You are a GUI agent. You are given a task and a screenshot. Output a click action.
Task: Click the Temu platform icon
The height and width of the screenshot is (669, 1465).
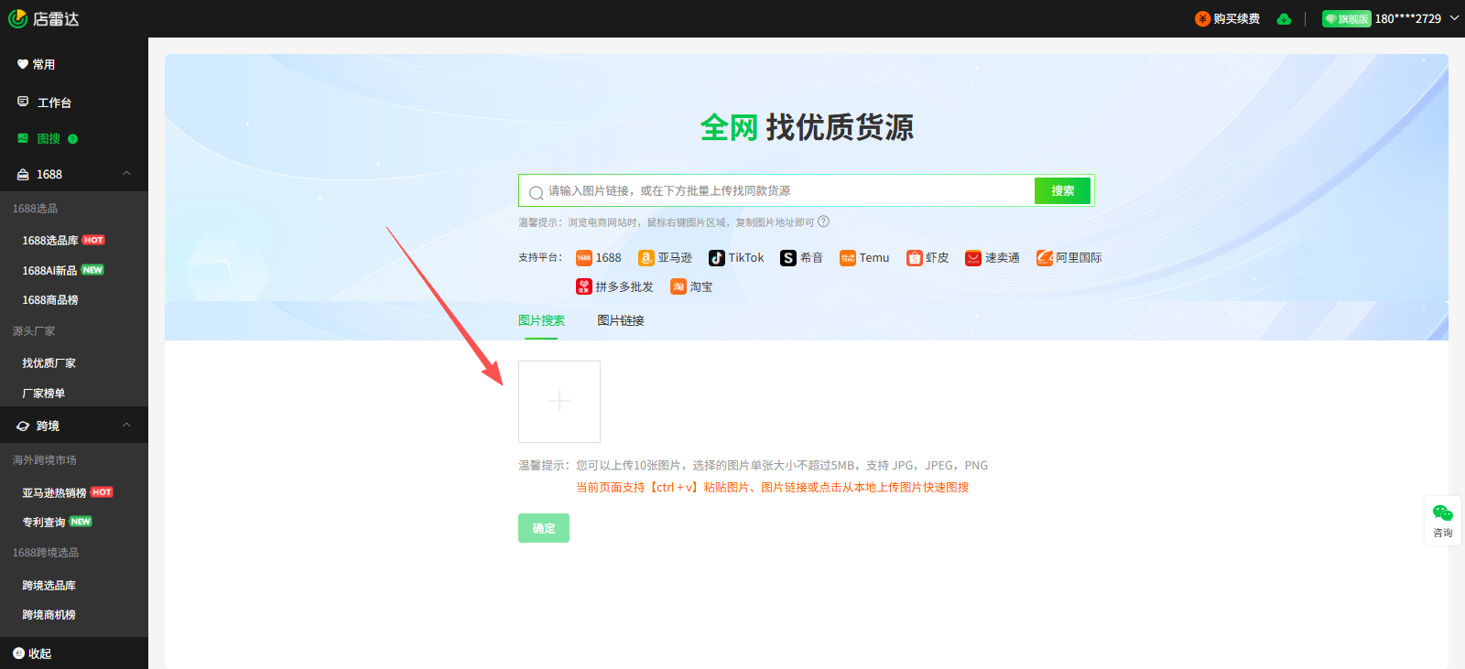(x=848, y=258)
